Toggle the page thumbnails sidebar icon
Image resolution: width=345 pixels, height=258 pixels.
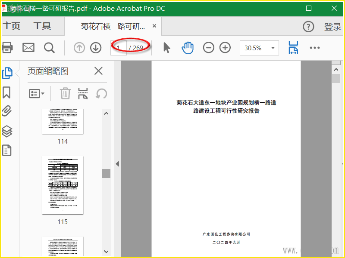(7, 73)
